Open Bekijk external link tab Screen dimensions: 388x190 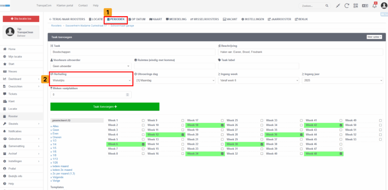pyautogui.click(x=301, y=19)
